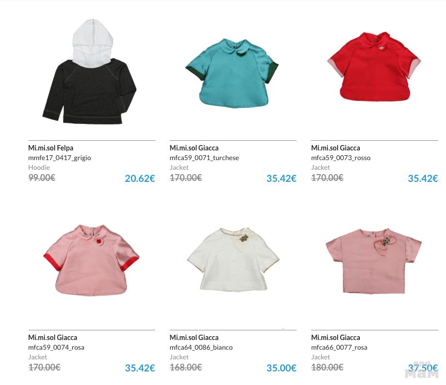The width and height of the screenshot is (446, 385).
Task: Open the pink jacket with bow brooch
Action: click(x=374, y=261)
